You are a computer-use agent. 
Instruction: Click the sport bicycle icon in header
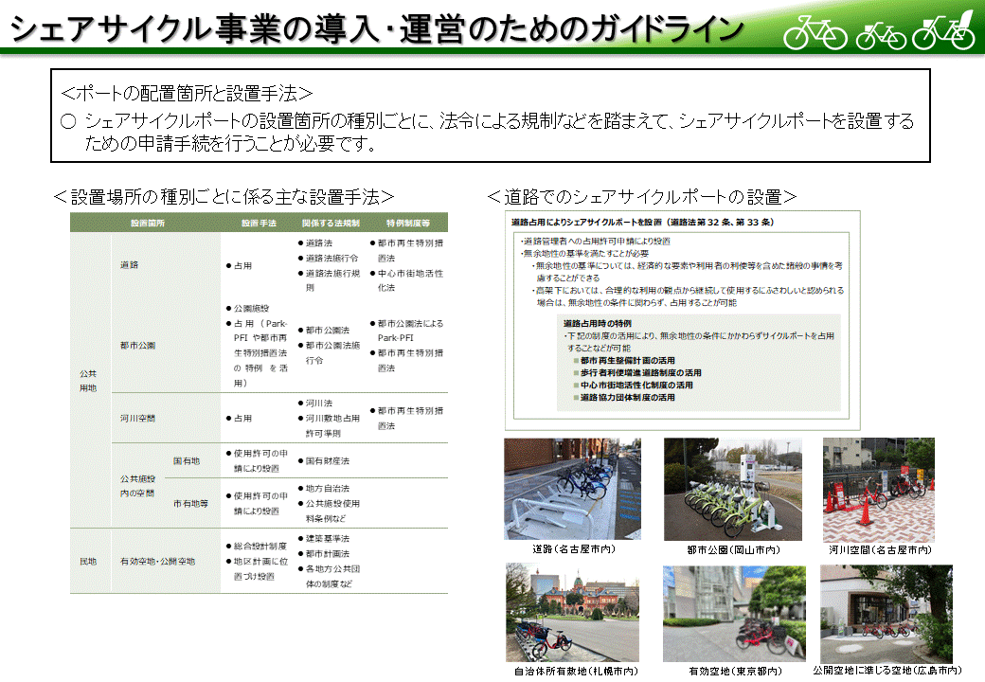point(815,34)
